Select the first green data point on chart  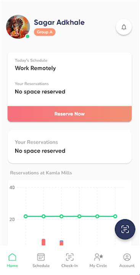click(x=26, y=216)
